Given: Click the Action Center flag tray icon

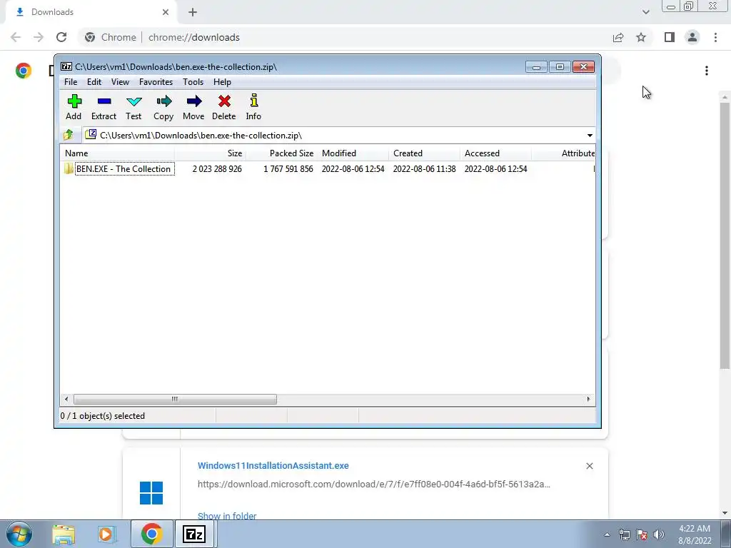Looking at the screenshot, I should [x=642, y=534].
